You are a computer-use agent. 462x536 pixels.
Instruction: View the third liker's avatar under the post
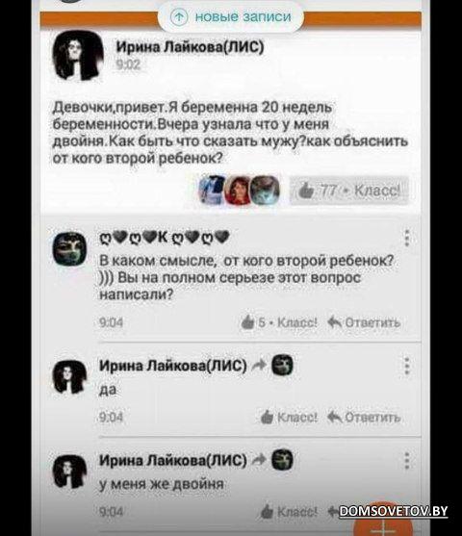point(266,191)
